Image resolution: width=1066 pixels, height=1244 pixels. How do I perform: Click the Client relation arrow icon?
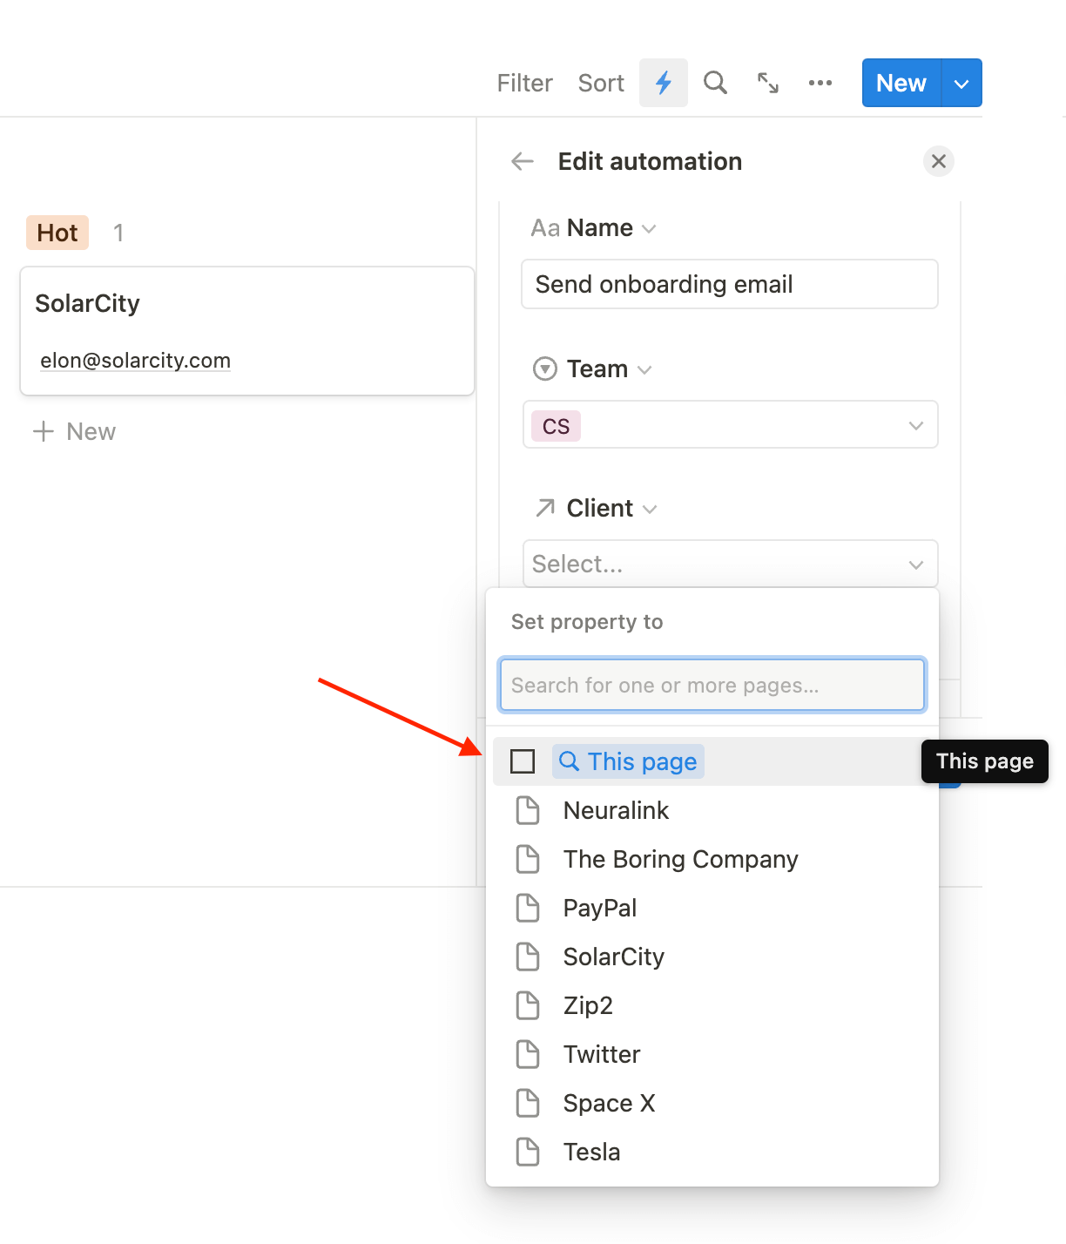(x=545, y=508)
